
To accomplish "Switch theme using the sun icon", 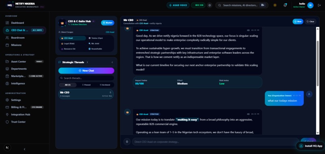I will (x=275, y=5).
